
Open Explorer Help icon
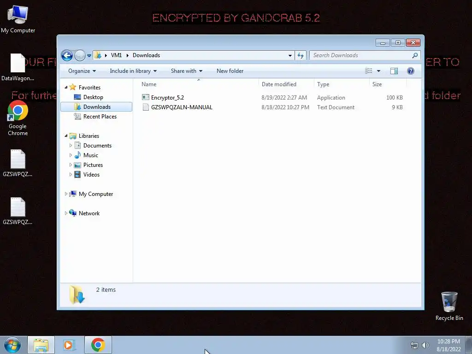tap(411, 71)
